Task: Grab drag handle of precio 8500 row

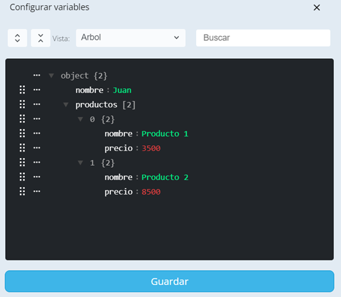Action: coord(22,191)
